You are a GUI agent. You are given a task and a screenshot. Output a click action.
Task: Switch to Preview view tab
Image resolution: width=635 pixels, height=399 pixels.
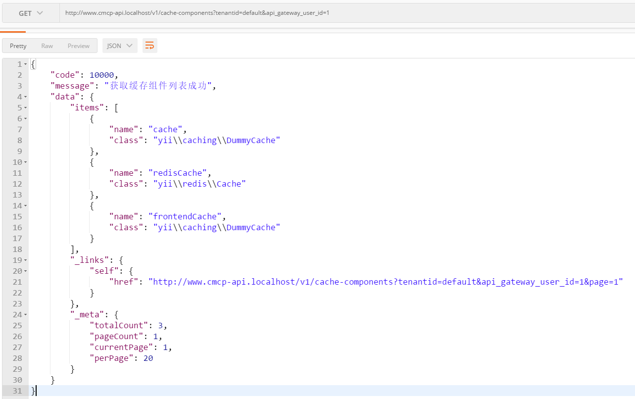pos(79,46)
